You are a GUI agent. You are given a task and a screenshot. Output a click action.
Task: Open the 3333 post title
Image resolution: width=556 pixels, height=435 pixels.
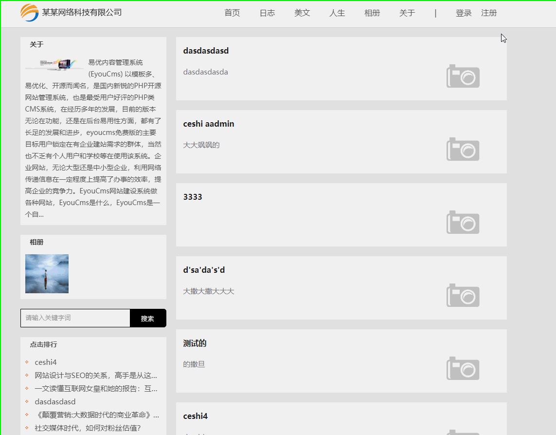pos(193,197)
